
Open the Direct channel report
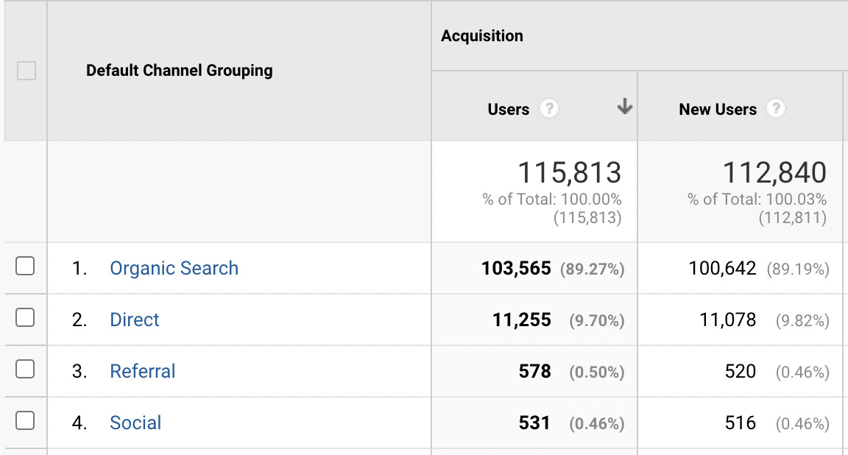[x=134, y=320]
